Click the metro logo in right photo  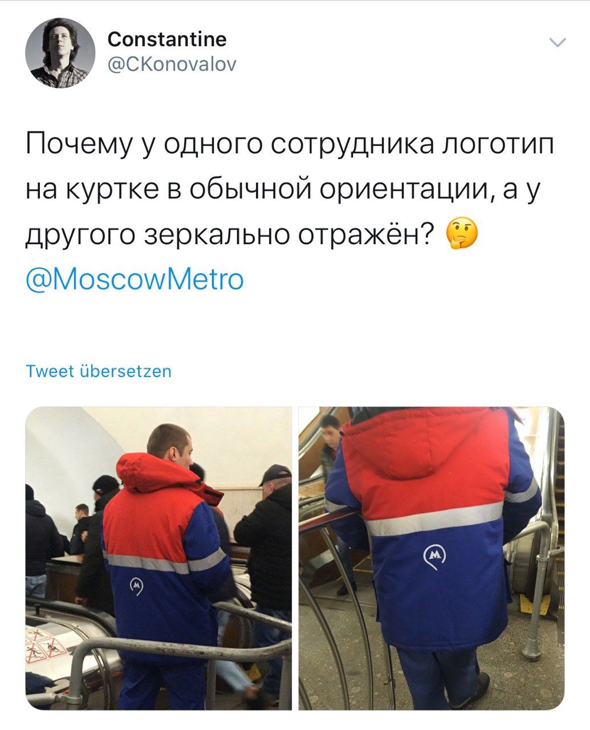pos(434,557)
